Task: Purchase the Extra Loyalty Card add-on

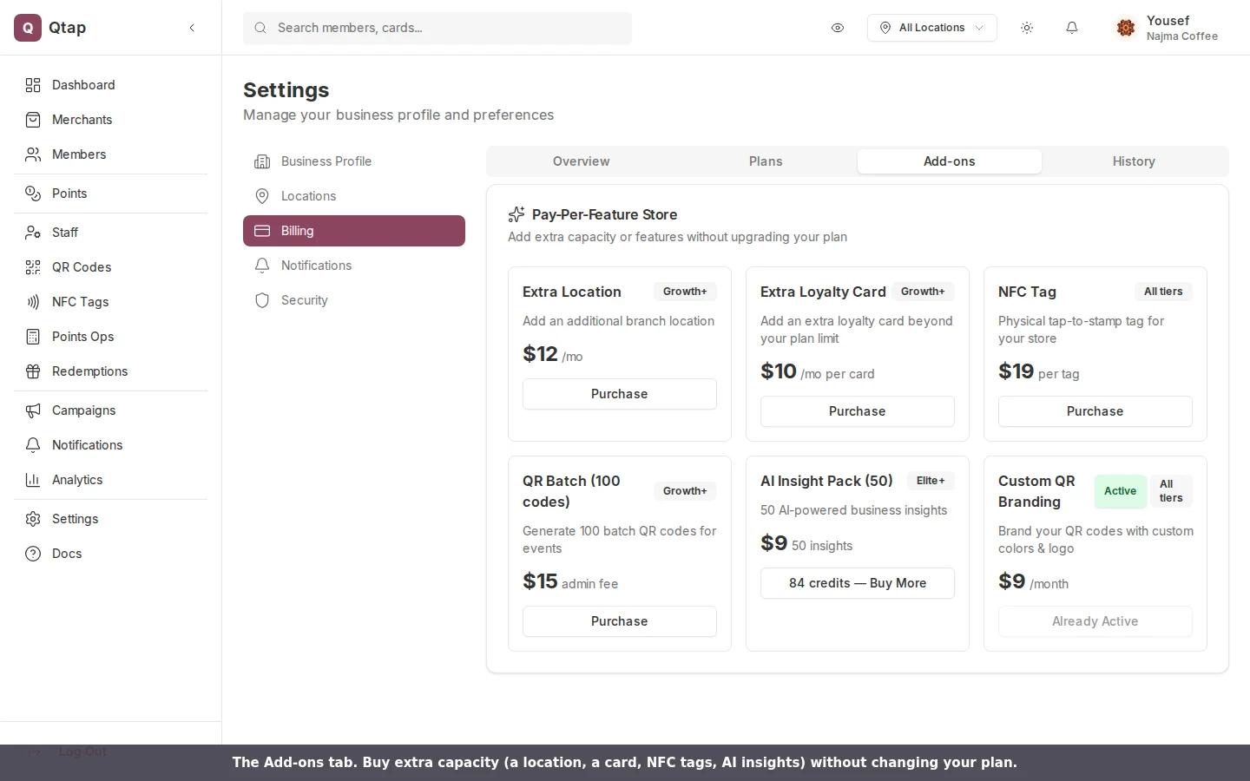Action: [x=858, y=411]
